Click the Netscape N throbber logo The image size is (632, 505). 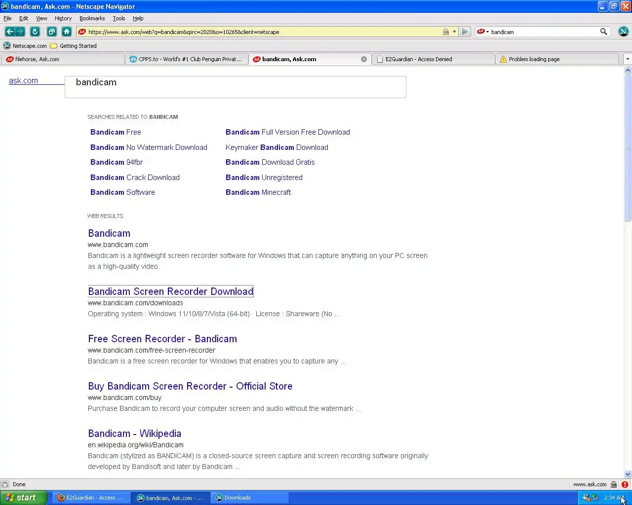click(x=624, y=32)
